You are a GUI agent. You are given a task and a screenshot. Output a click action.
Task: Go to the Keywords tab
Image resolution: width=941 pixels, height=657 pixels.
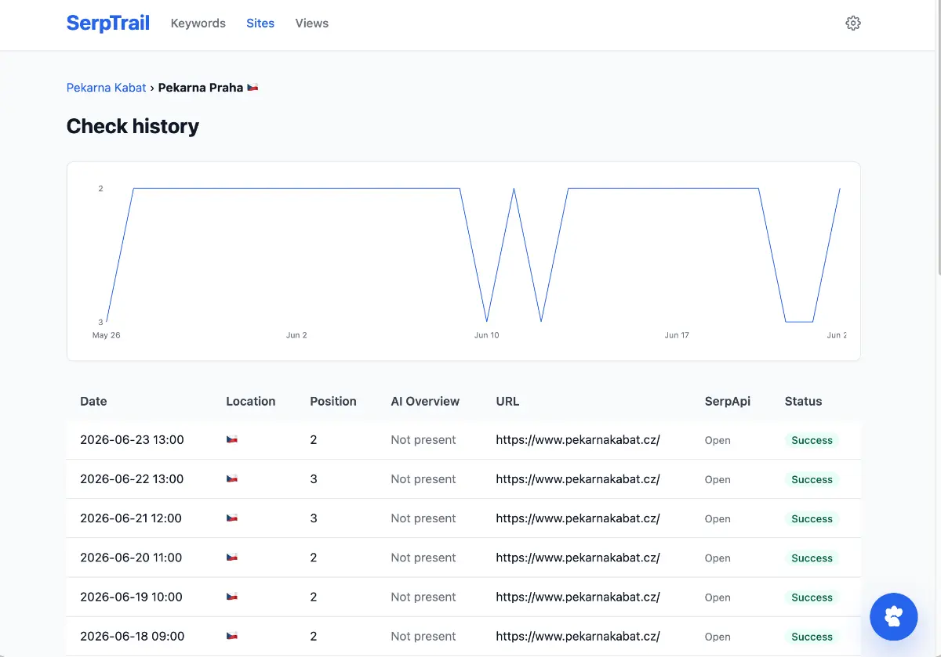198,23
